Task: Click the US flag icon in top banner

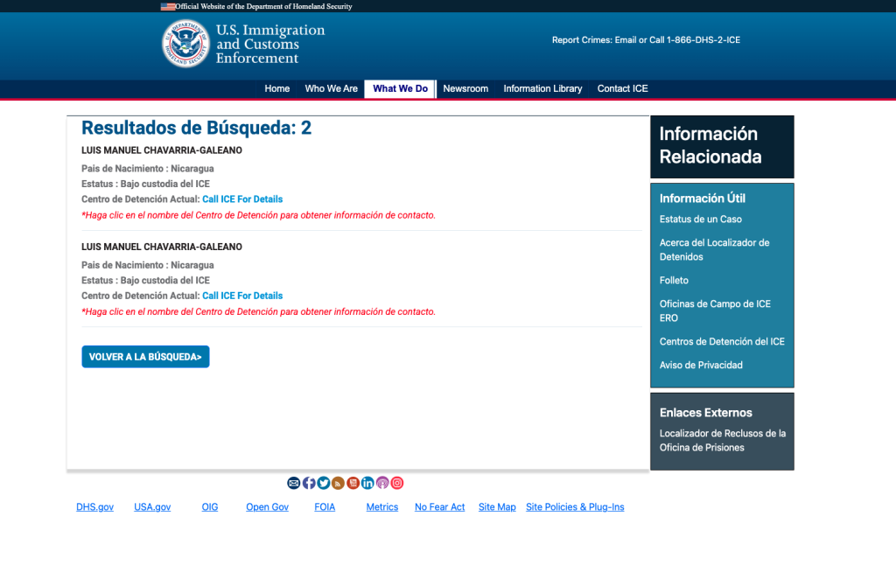Action: coord(168,7)
